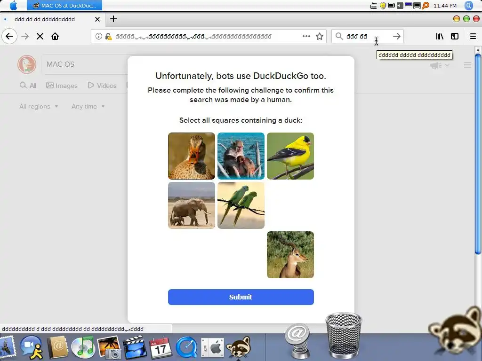Switch to the Videos results tab
This screenshot has height=361, width=482.
(102, 86)
